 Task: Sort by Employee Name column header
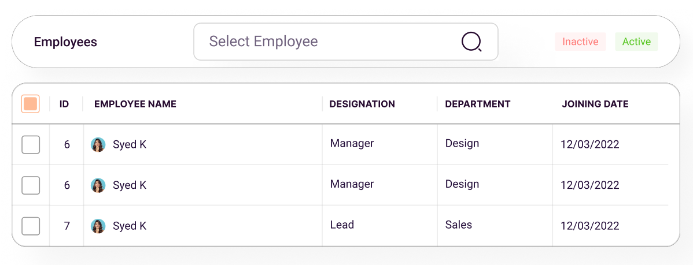(135, 104)
